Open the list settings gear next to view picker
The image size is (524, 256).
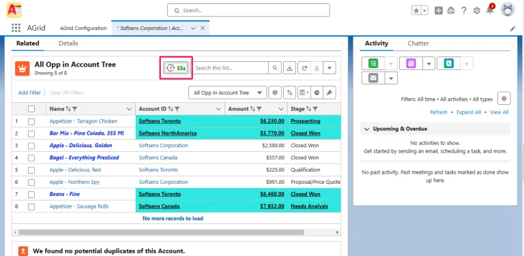(275, 93)
